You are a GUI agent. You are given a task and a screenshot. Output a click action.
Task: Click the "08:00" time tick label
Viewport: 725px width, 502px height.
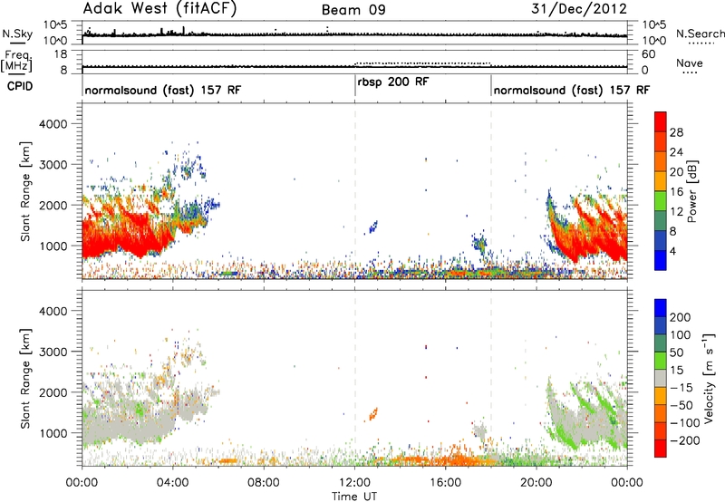[x=264, y=483]
